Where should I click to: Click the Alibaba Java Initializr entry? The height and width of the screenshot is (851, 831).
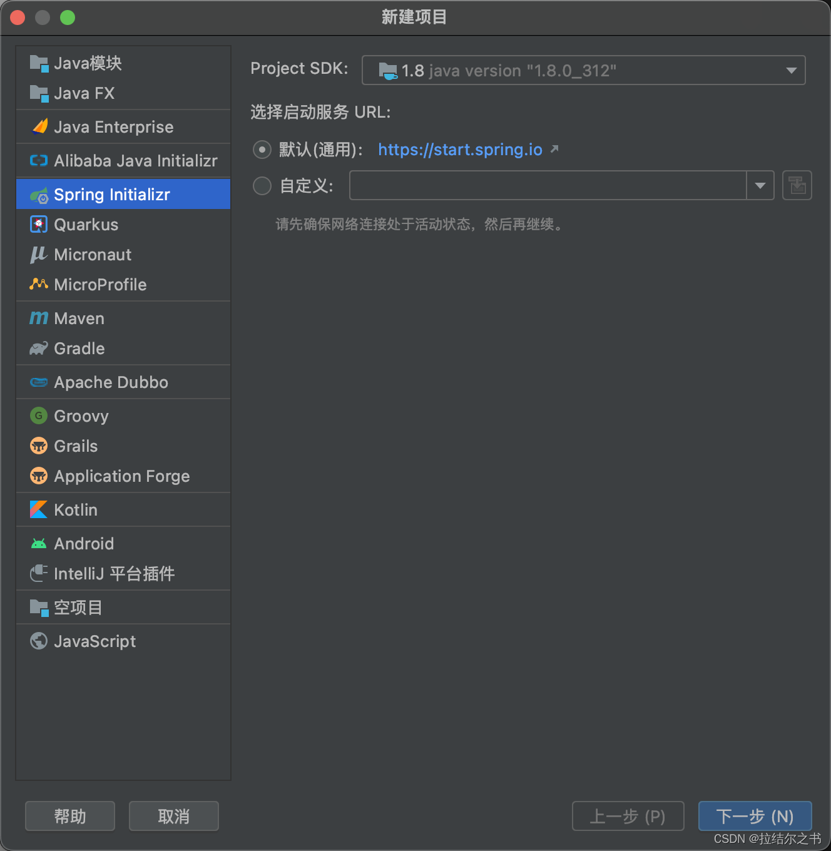[123, 161]
